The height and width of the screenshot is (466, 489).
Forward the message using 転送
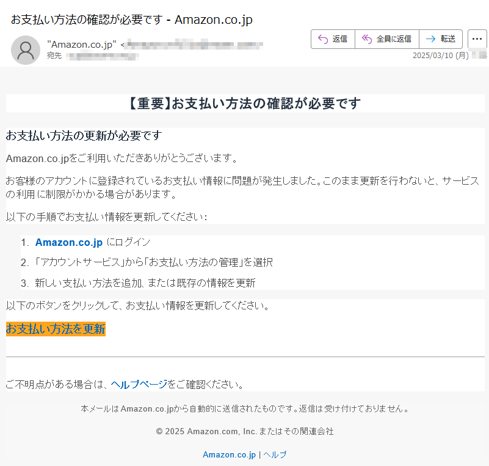point(441,39)
